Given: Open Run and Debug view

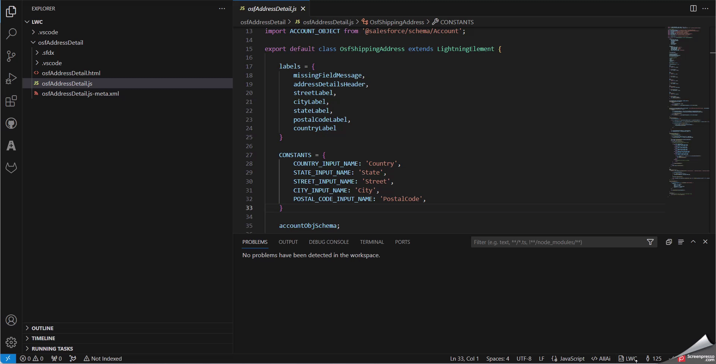Looking at the screenshot, I should [11, 79].
